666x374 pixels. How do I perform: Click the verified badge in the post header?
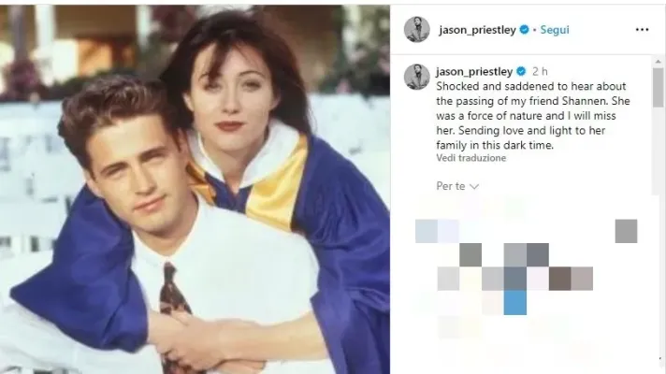click(x=524, y=30)
